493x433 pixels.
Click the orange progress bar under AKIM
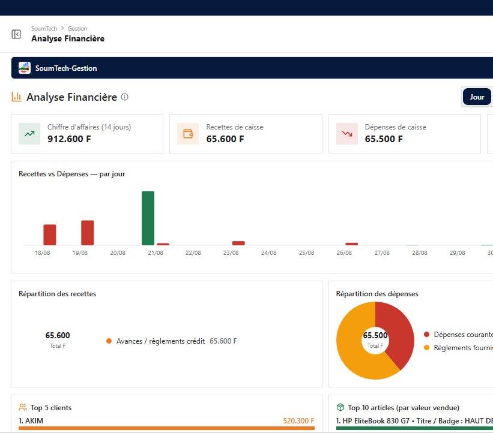pos(166,428)
